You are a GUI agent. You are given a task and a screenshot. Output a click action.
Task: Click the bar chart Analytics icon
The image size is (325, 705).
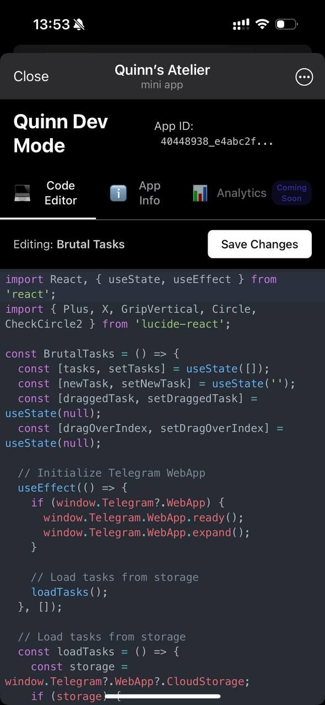[200, 193]
